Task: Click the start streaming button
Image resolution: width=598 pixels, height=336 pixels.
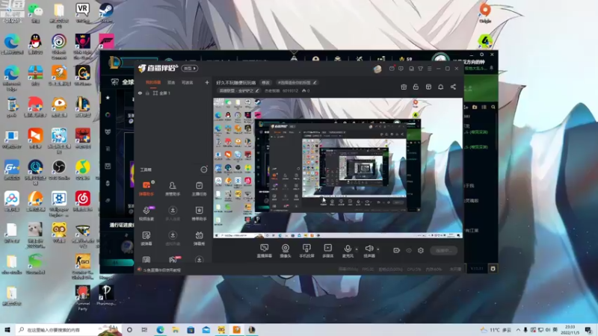Action: (443, 250)
